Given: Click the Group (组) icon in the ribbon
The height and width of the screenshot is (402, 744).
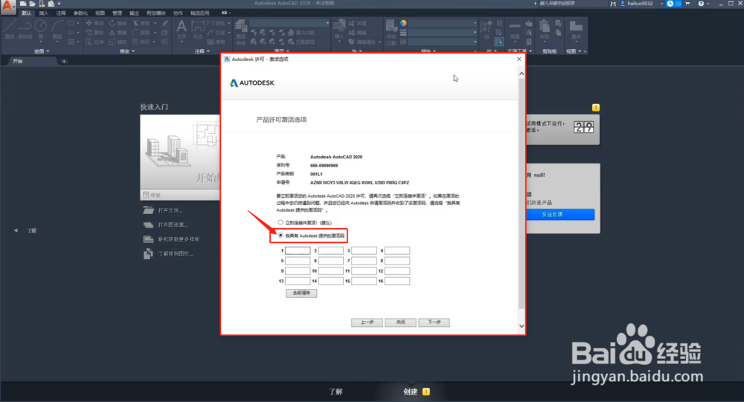Looking at the screenshot, I should [x=487, y=28].
